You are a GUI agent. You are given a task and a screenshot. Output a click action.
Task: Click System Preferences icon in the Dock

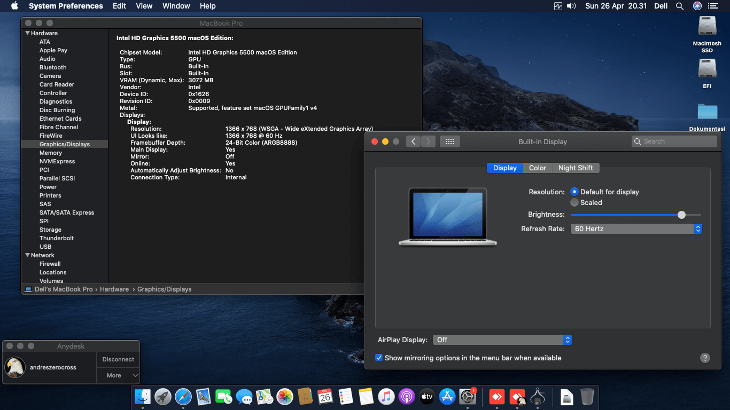(468, 397)
